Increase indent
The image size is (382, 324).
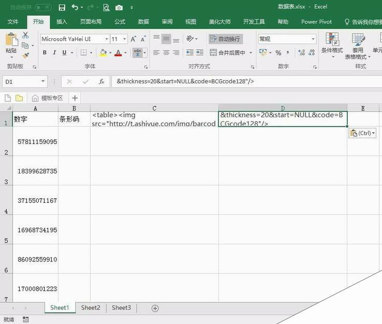tap(200, 52)
